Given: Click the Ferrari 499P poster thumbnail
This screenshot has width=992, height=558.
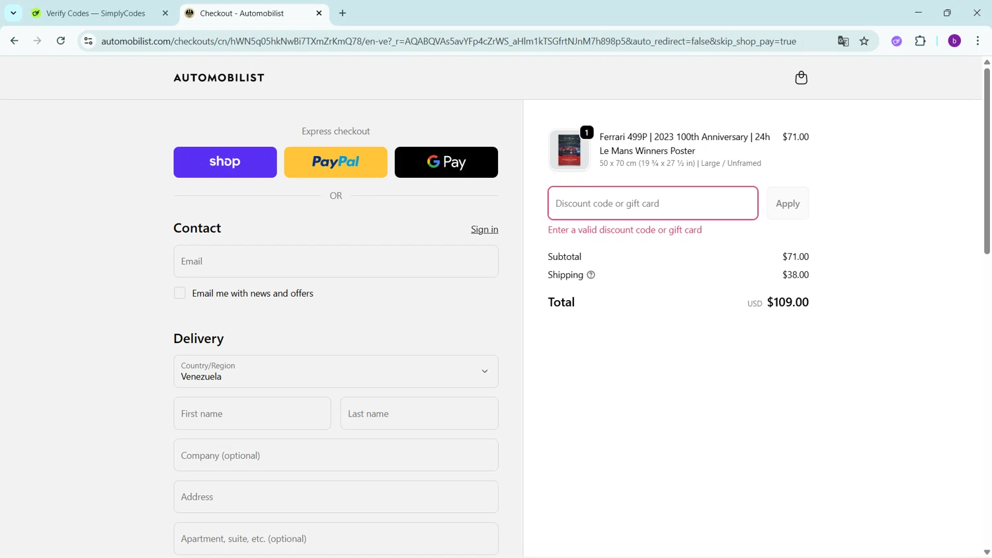Looking at the screenshot, I should pos(569,150).
